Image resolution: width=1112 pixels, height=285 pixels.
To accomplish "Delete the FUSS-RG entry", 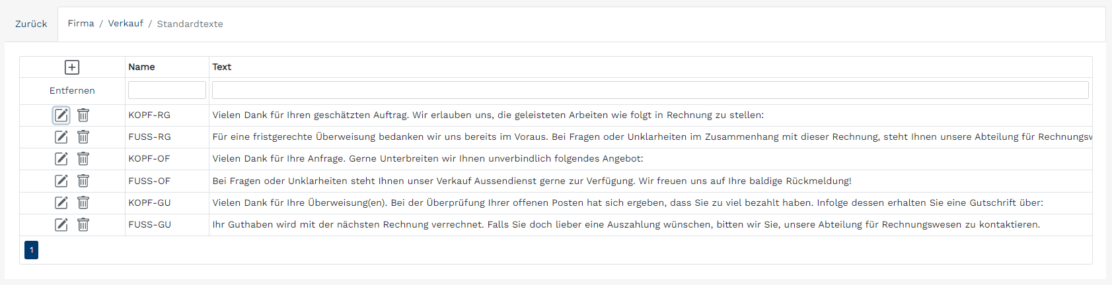I will (x=83, y=137).
